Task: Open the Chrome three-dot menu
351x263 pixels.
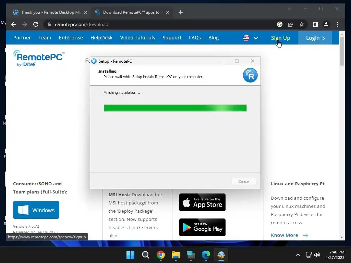Action: pos(337,24)
